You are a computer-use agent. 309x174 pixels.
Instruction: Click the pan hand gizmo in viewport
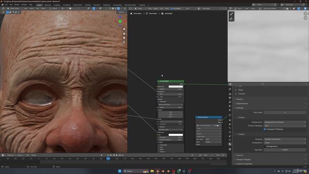pos(124,33)
